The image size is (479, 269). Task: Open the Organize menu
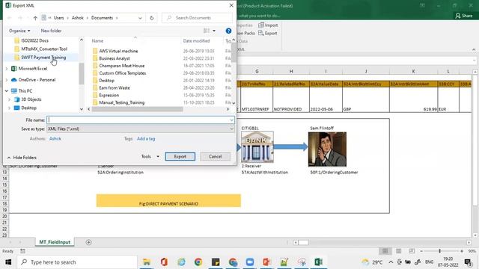point(19,31)
